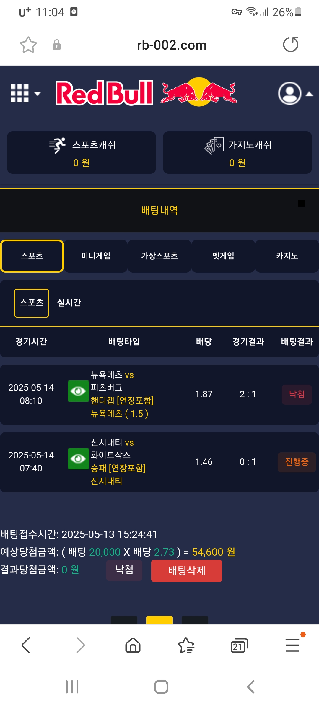The image size is (319, 709).
Task: Open browser home page icon
Action: pos(133,645)
